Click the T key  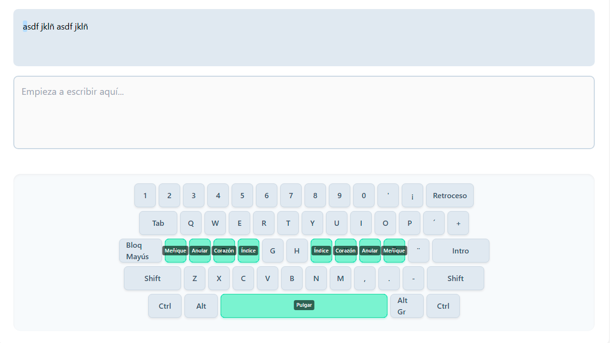pos(288,223)
